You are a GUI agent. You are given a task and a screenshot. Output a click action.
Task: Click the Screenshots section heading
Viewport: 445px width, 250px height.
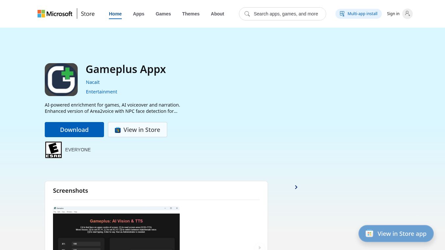(70, 190)
